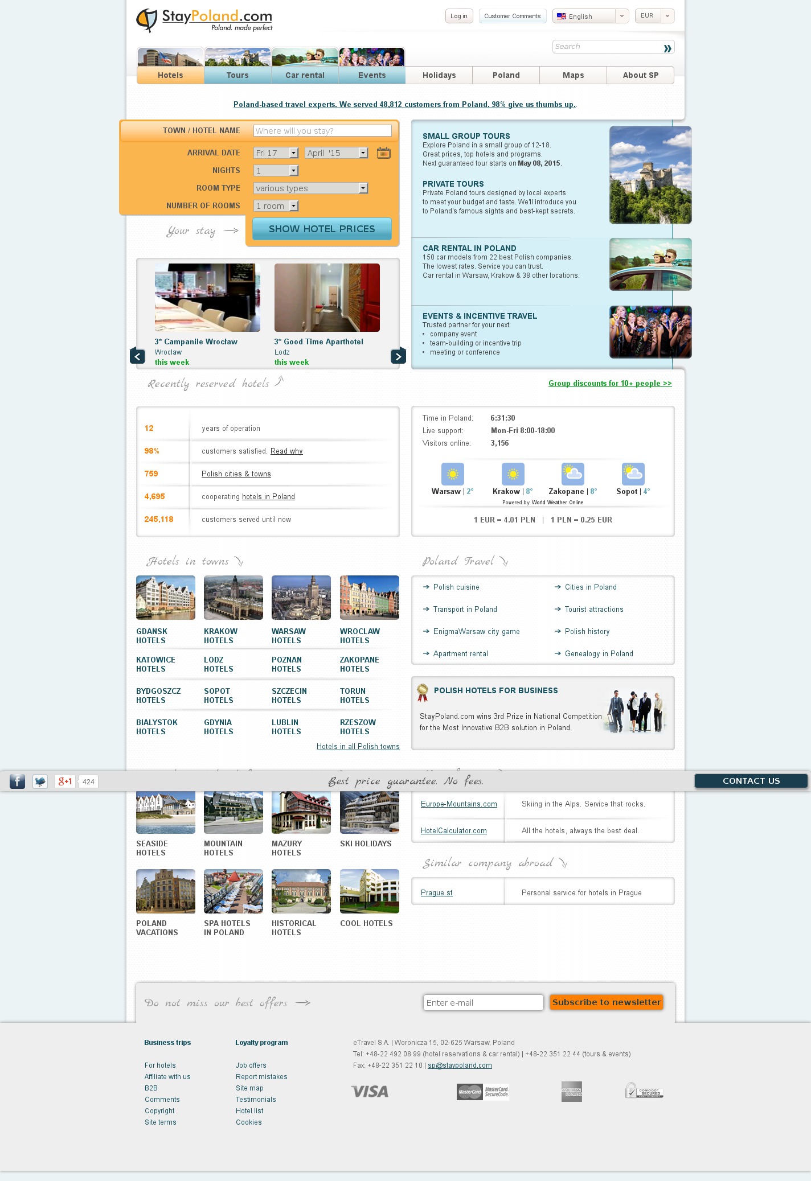Click the Twitter bird icon
The height and width of the screenshot is (1181, 811).
coord(40,781)
